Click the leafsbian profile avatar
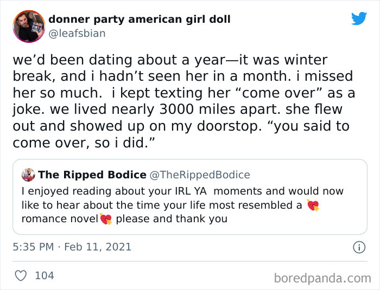 pos(28,26)
